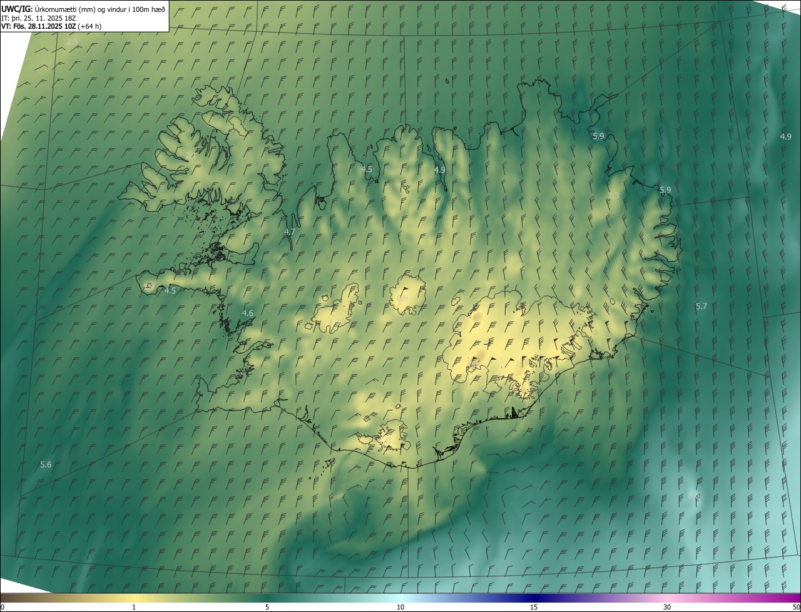
Task: Select the colorbar tick label '15'
Action: point(534,607)
